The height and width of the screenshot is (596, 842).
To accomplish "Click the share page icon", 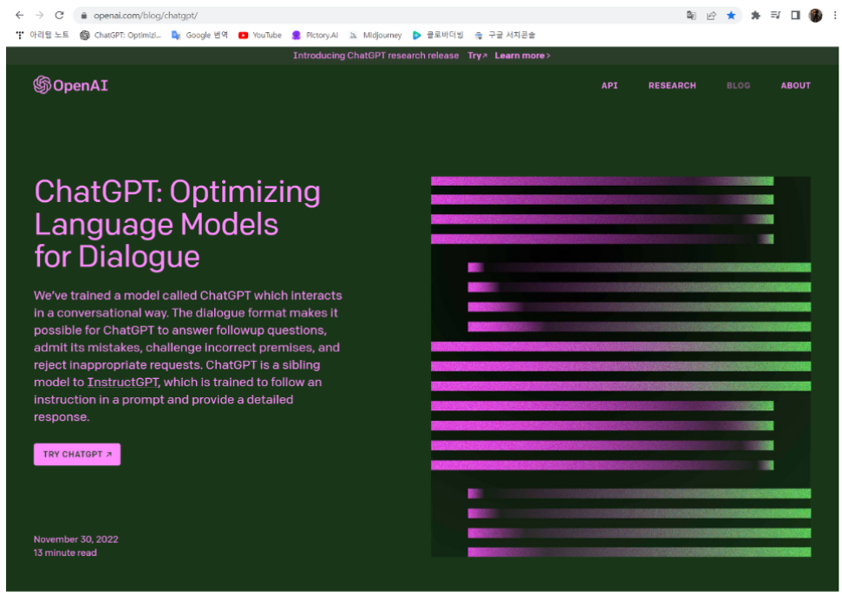I will pos(712,16).
